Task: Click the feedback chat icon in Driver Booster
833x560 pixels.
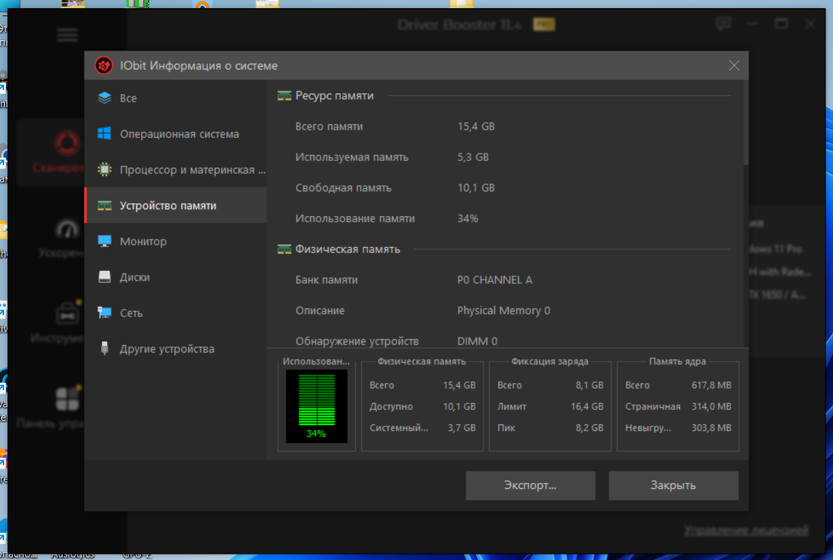Action: (724, 25)
